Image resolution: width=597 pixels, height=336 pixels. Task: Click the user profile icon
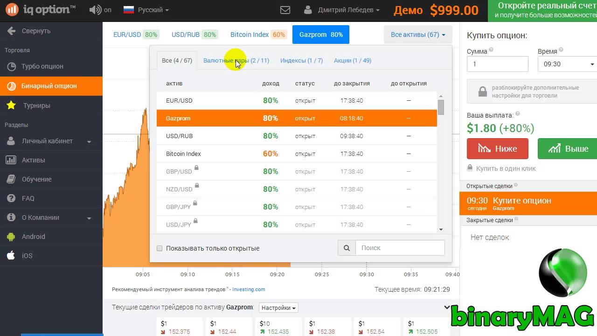click(308, 10)
